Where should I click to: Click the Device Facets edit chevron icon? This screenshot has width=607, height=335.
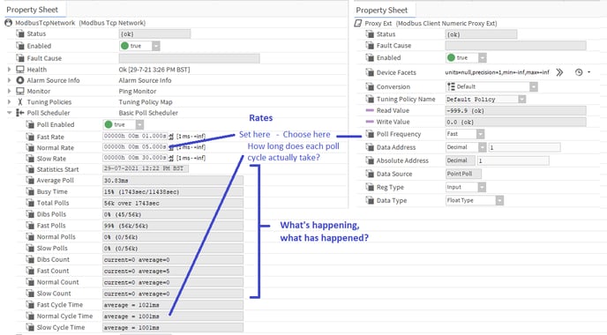coord(559,72)
